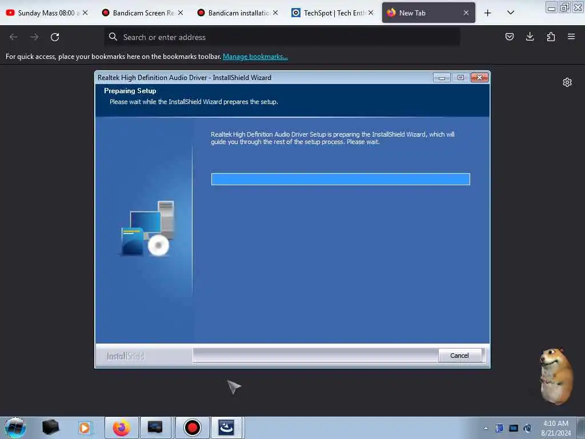The height and width of the screenshot is (439, 585).
Task: Go forward to next page
Action: pos(34,37)
